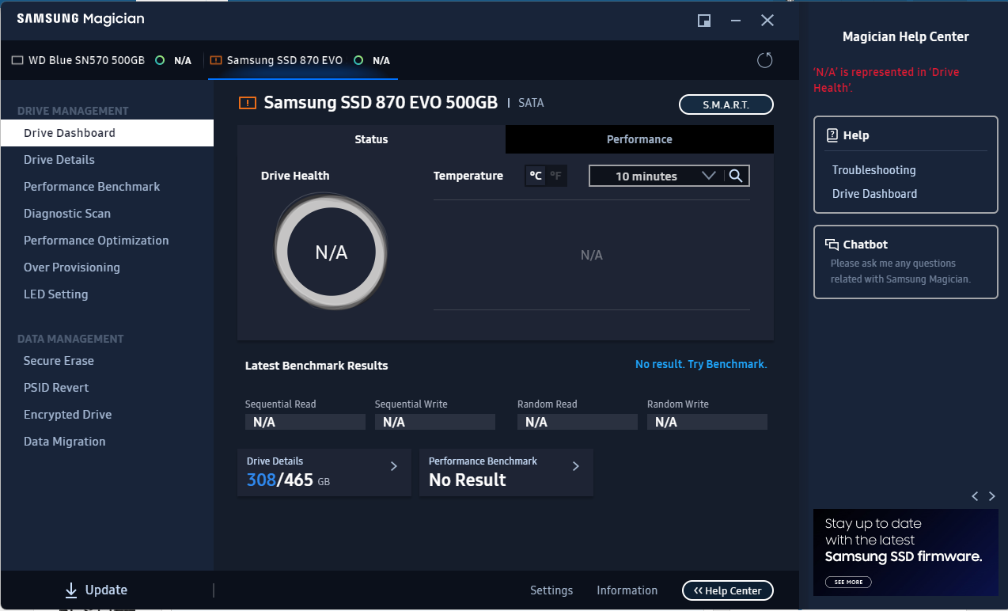Open LED Setting in sidebar

(107, 294)
